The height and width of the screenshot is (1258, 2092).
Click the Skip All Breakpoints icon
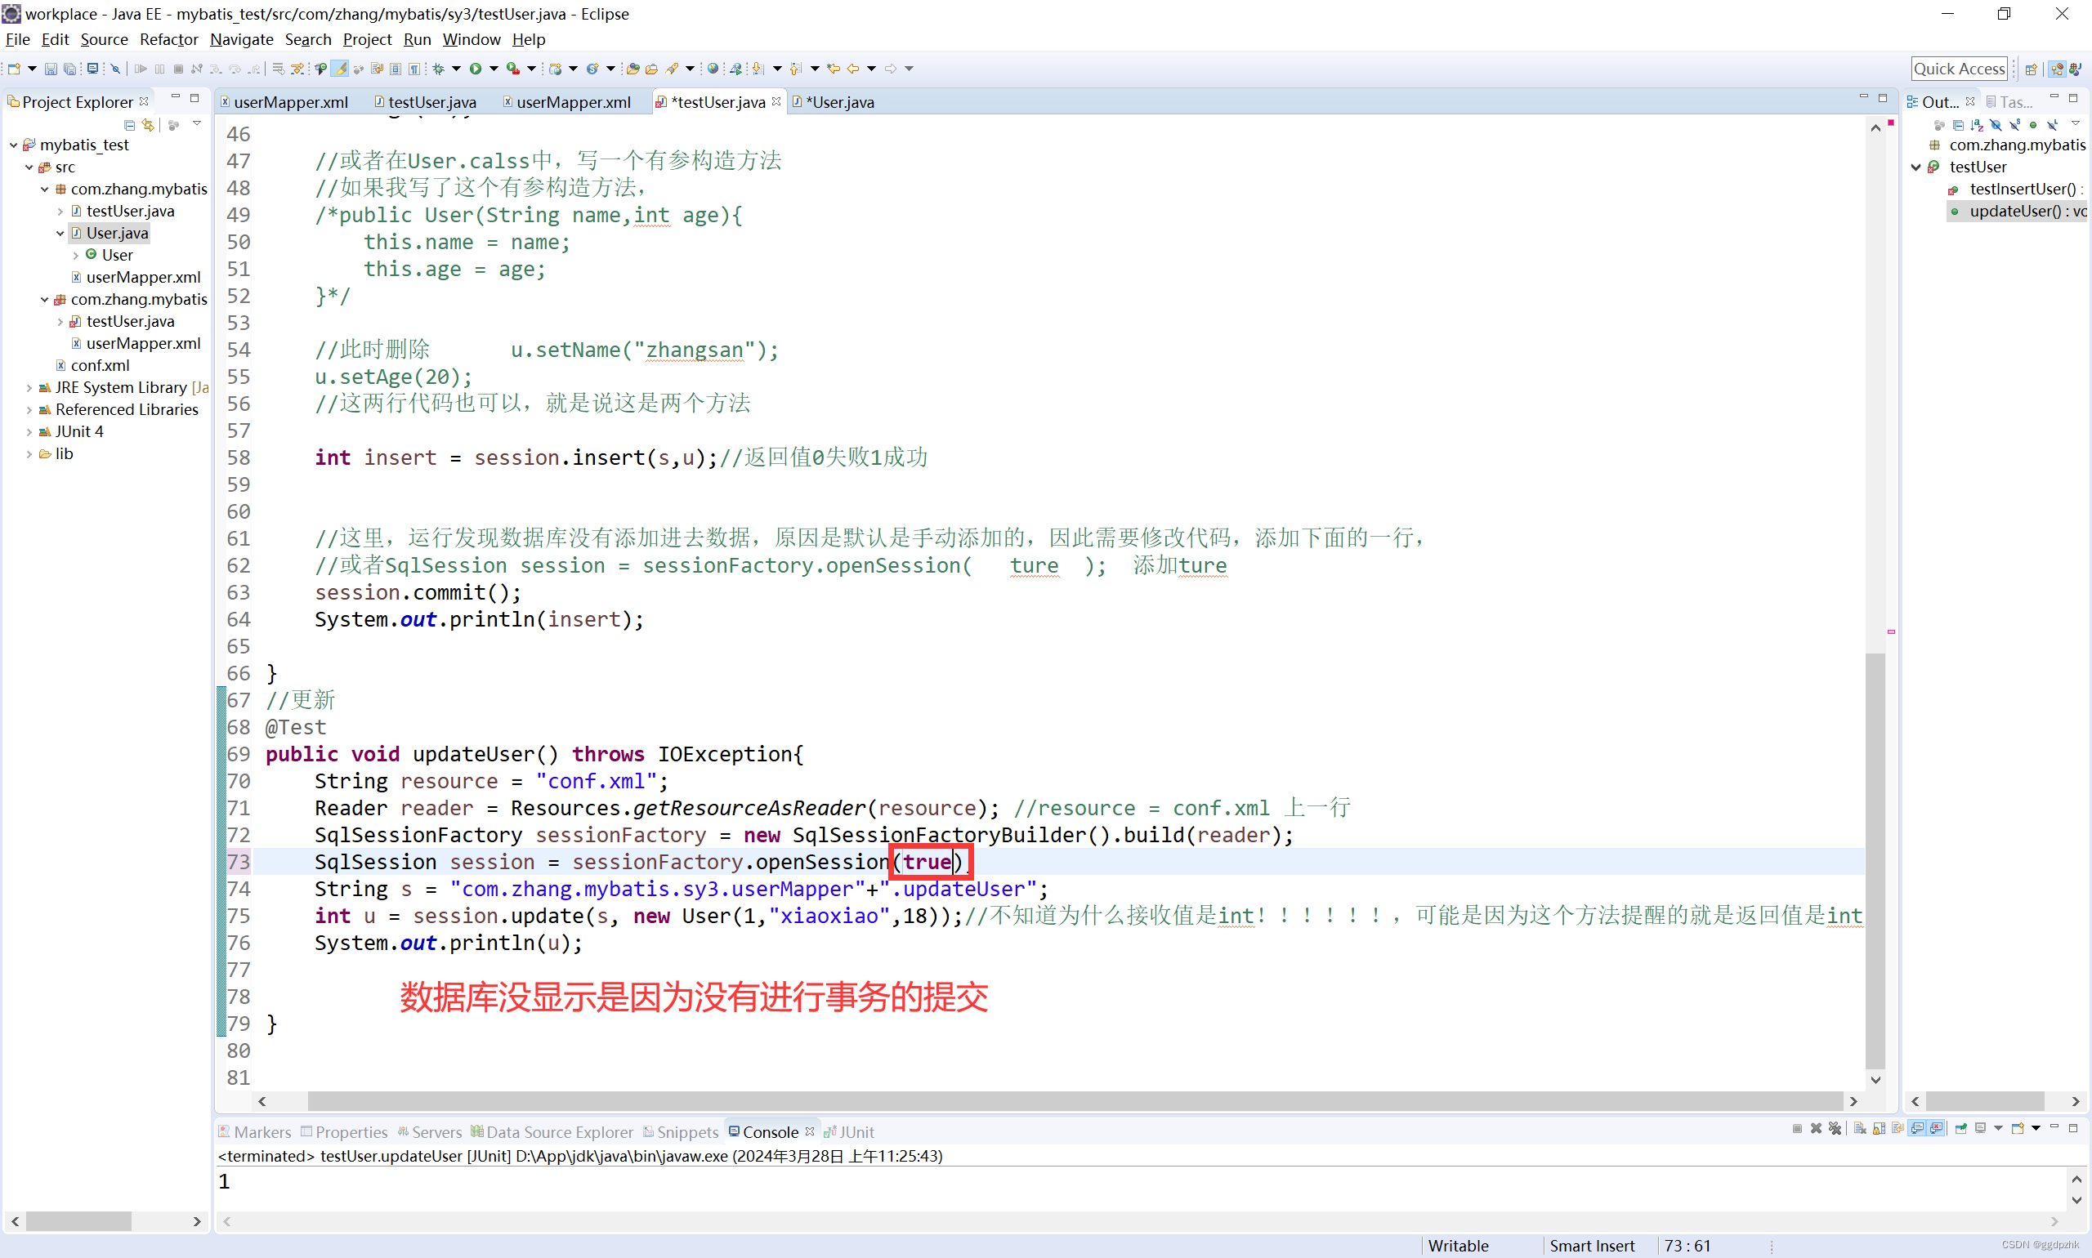(116, 69)
